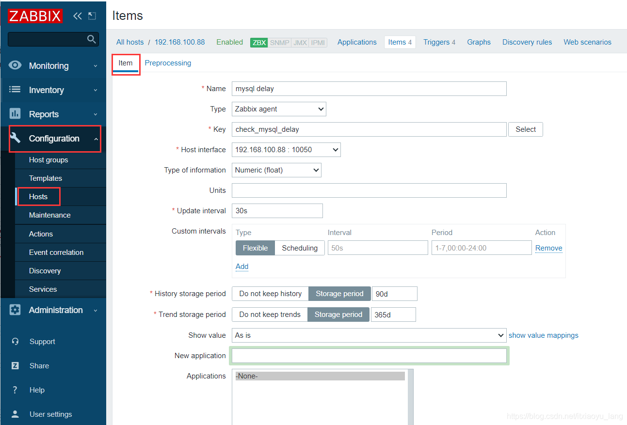Click the New application input field
This screenshot has width=627, height=425.
click(369, 356)
